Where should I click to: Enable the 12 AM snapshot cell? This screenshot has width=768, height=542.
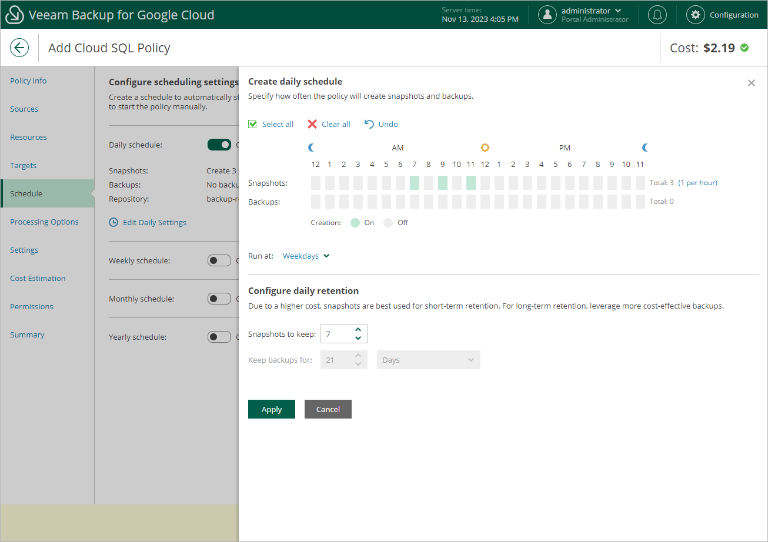tap(316, 183)
